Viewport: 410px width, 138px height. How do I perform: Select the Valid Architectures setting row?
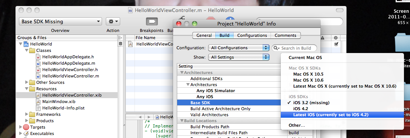pyautogui.click(x=229, y=115)
